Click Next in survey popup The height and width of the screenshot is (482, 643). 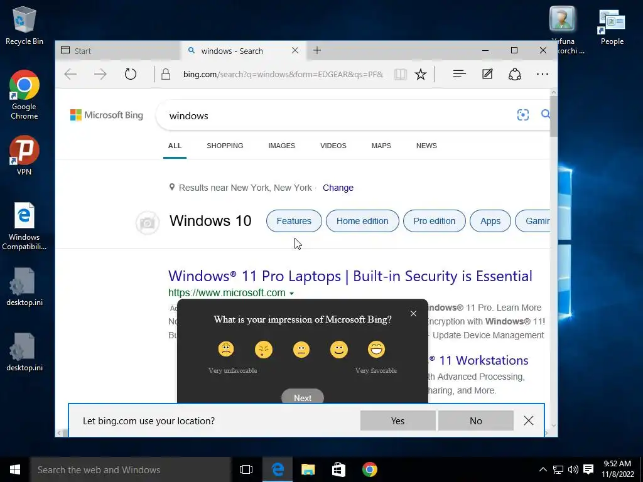coord(303,397)
